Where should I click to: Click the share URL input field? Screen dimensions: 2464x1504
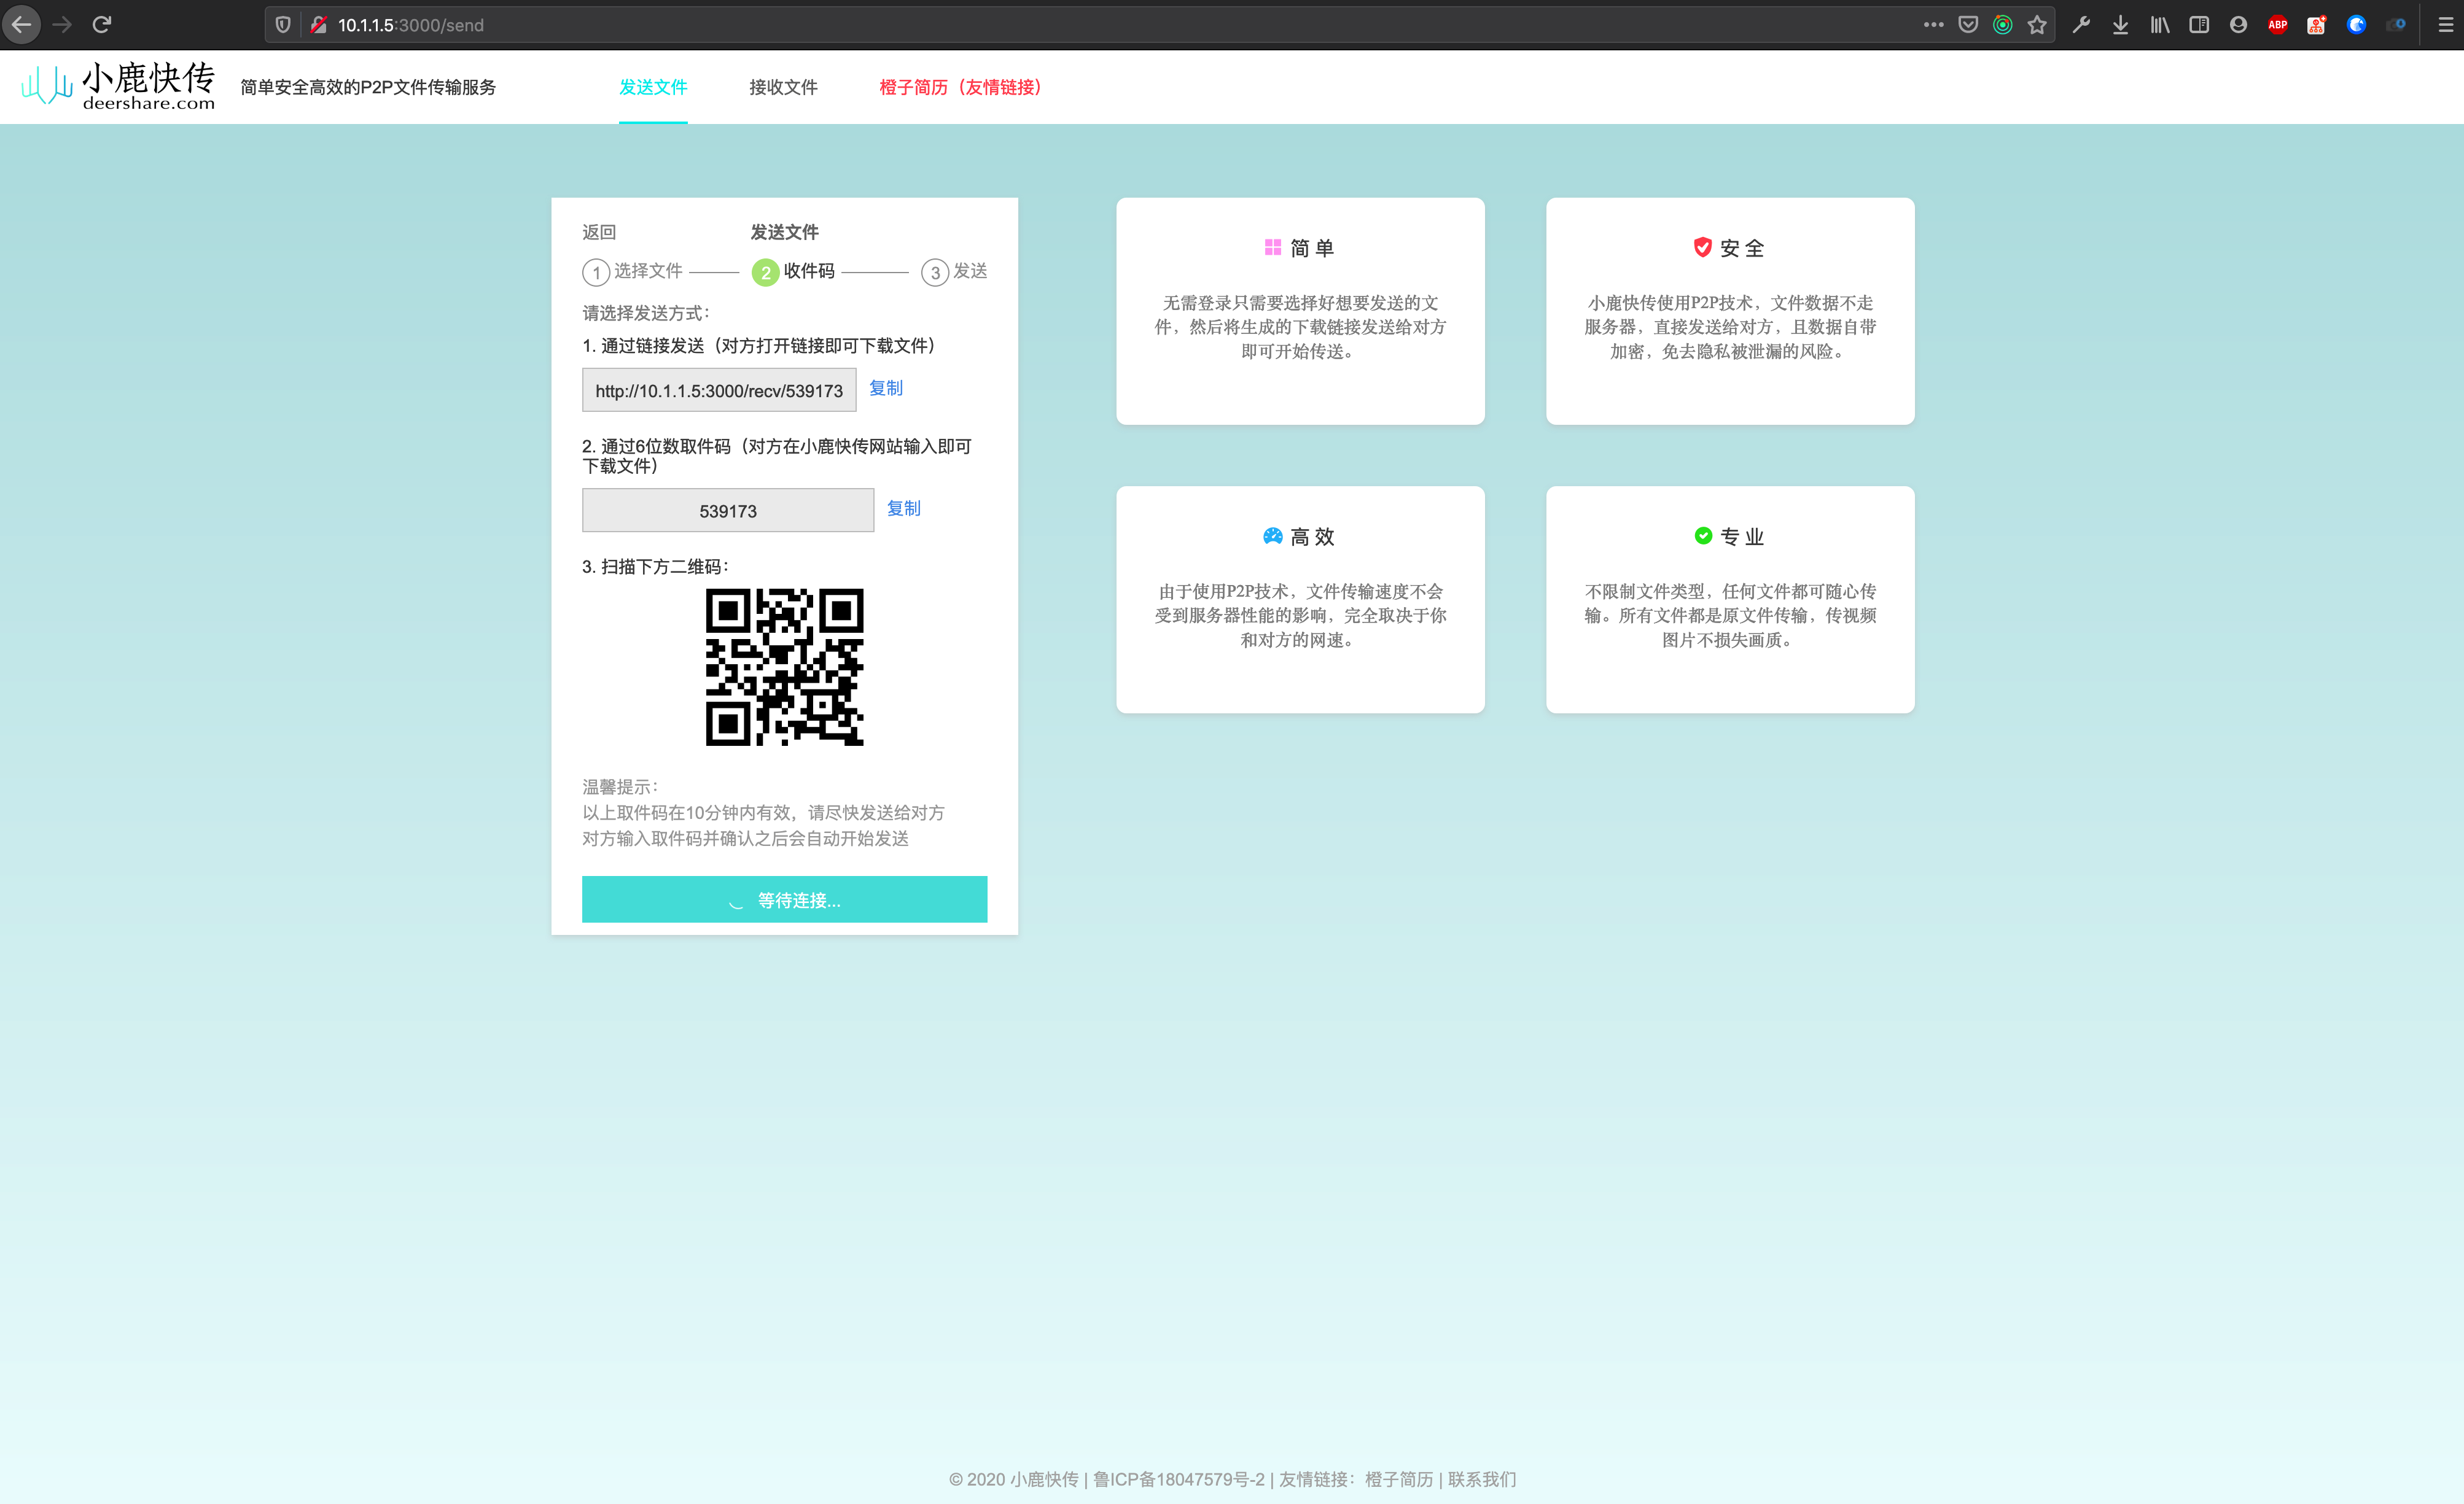point(719,391)
